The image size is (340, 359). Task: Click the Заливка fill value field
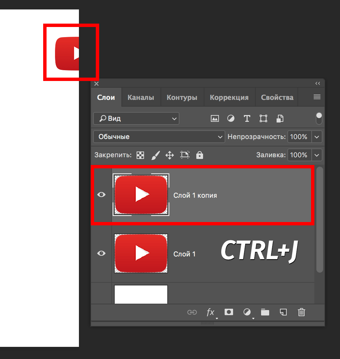coord(299,155)
